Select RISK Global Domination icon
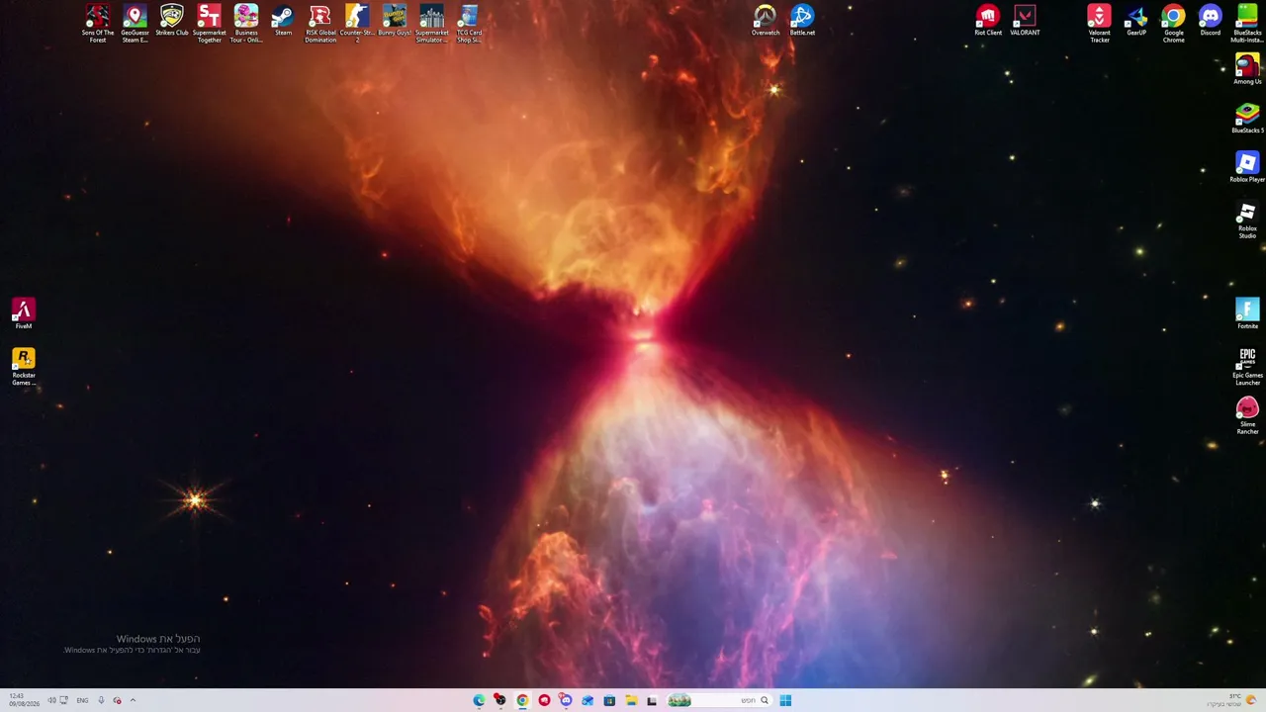1266x712 pixels. [x=319, y=23]
